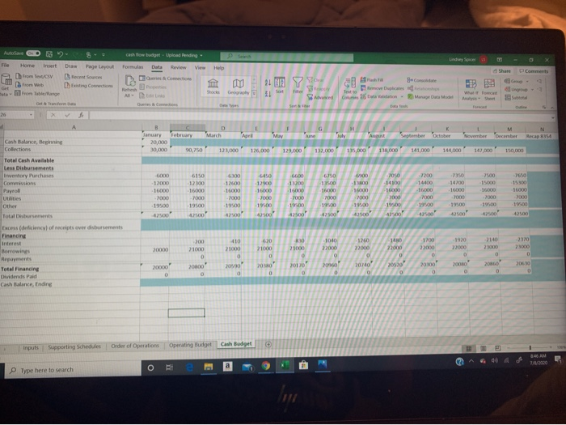Click the formula bar Cancel X
Image resolution: width=566 pixels, height=425 pixels.
click(x=53, y=115)
